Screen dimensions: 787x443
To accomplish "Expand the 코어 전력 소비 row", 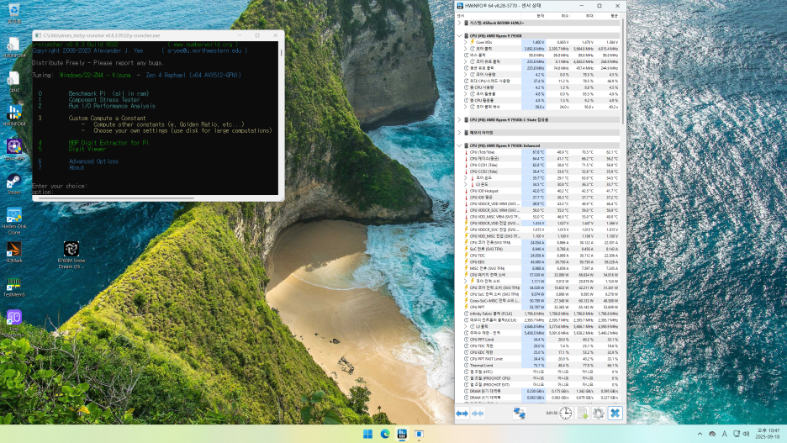I will point(465,282).
